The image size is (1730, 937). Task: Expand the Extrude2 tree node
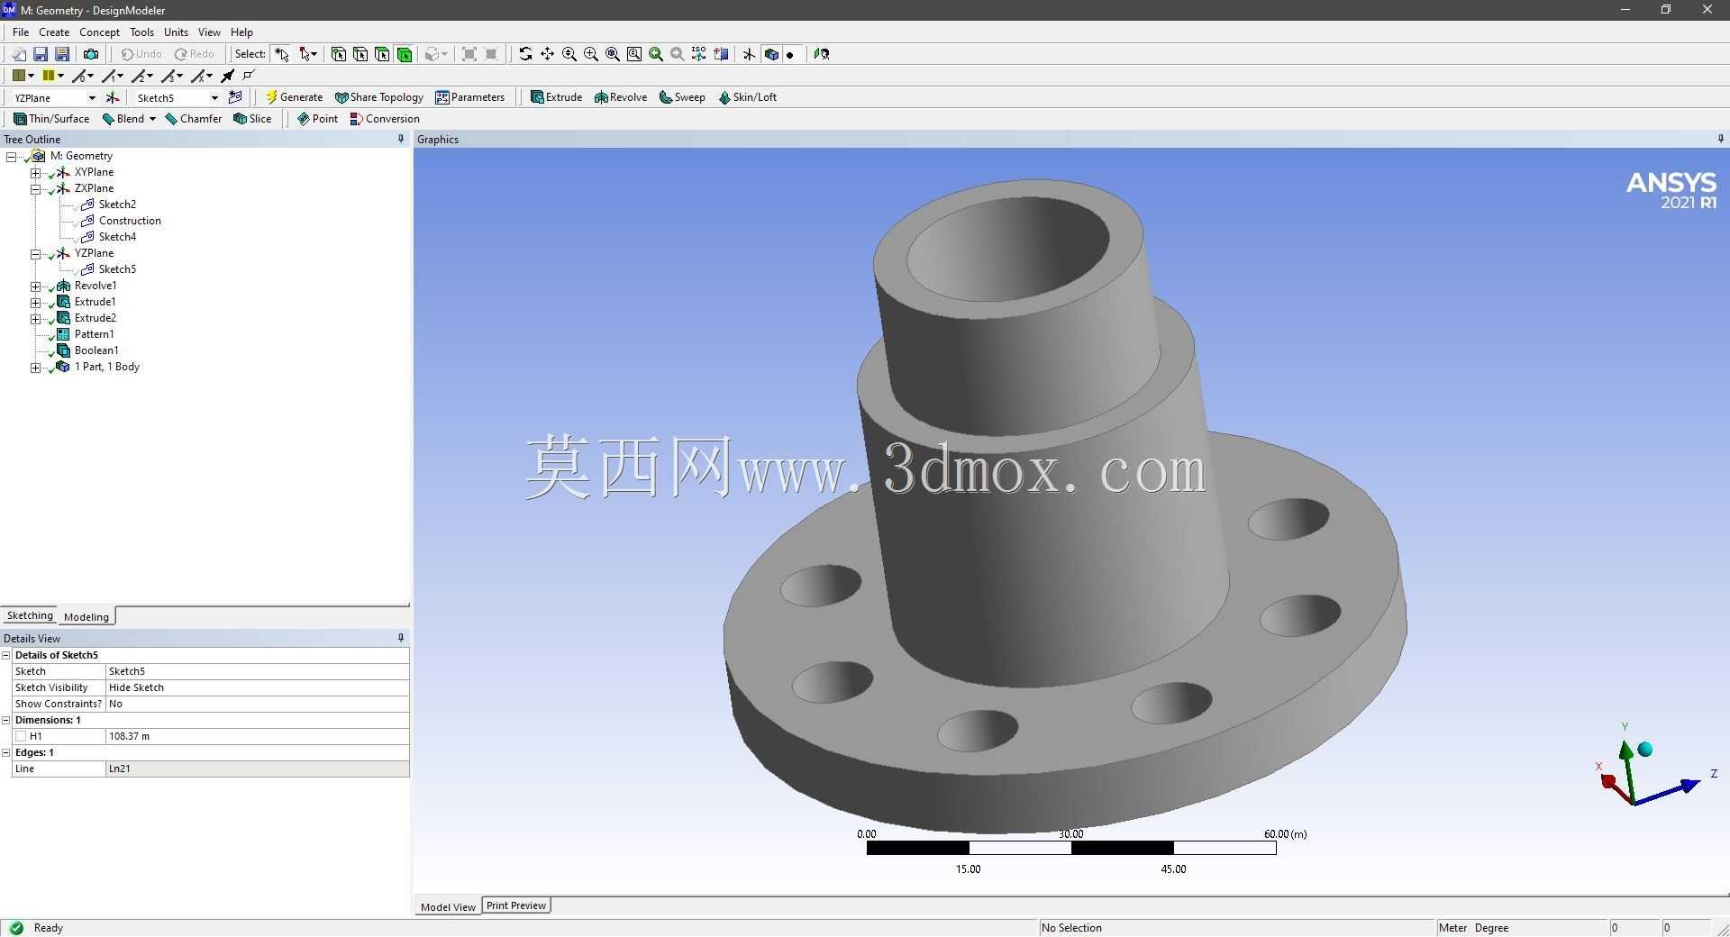(x=35, y=318)
